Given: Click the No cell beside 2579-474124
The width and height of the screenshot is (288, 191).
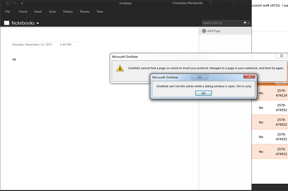Looking at the screenshot, I should (261, 93).
